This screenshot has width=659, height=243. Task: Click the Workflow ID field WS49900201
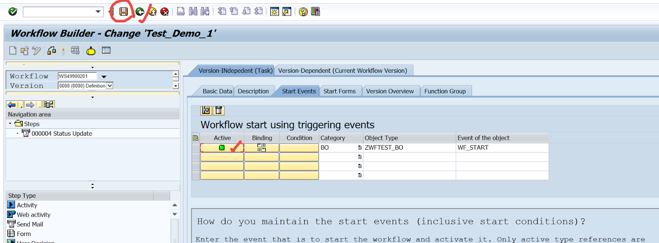[x=77, y=76]
